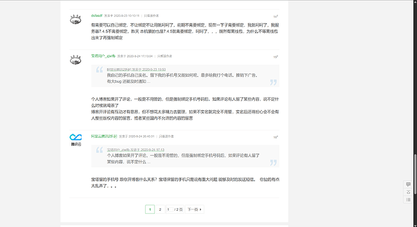Click floor number 15#
Screen dimensions: 417x227
pyautogui.click(x=276, y=57)
